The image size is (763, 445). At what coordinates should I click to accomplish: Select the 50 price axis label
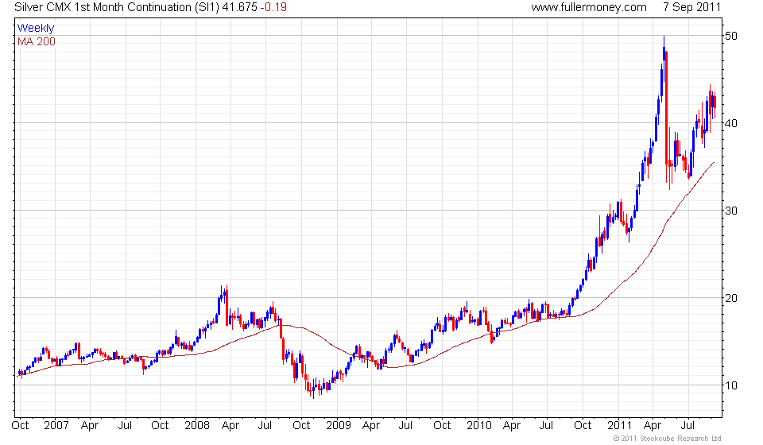click(731, 36)
